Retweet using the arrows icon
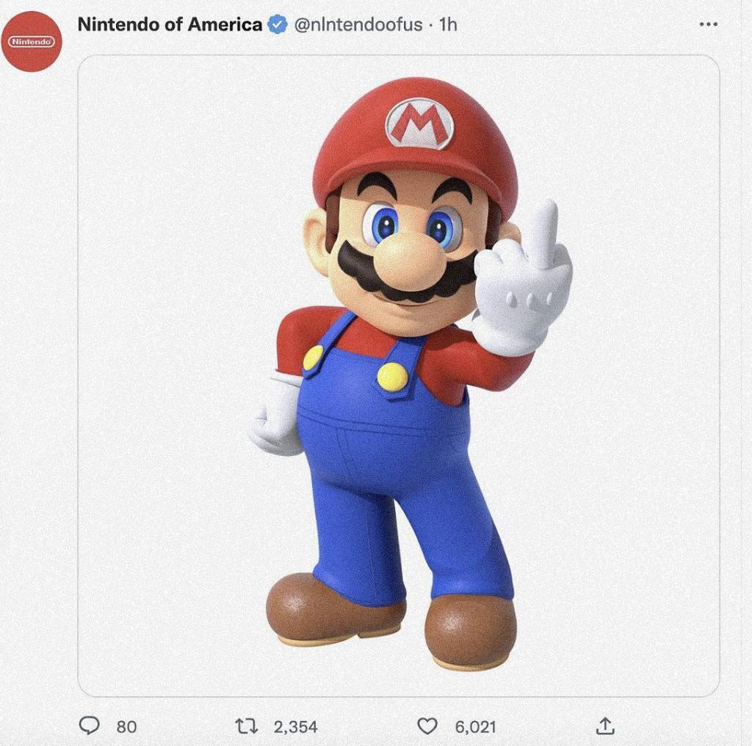Image resolution: width=752 pixels, height=746 pixels. (245, 726)
